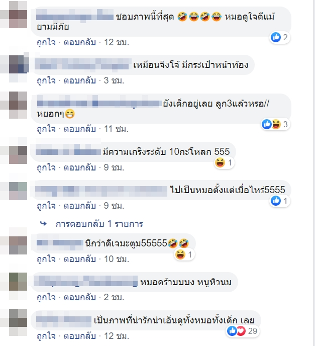Viewport: 315px width, 346px height.
Task: Reply to the น่ารักน่าเอ็นดู comment with ตอบกลับ
Action: click(x=80, y=336)
